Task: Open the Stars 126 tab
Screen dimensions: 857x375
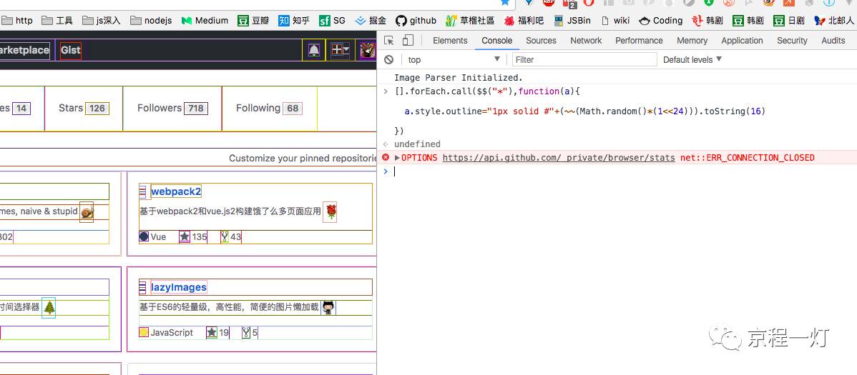Action: point(84,108)
